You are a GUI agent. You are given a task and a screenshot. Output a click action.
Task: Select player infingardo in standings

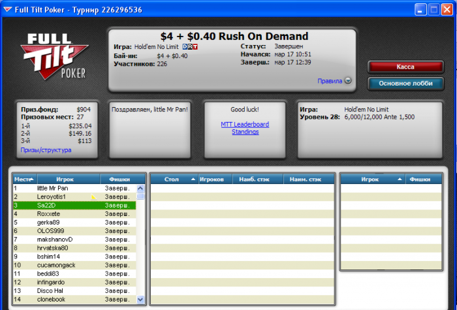(x=74, y=283)
